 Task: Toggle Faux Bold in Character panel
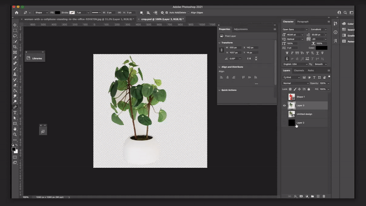[287, 53]
